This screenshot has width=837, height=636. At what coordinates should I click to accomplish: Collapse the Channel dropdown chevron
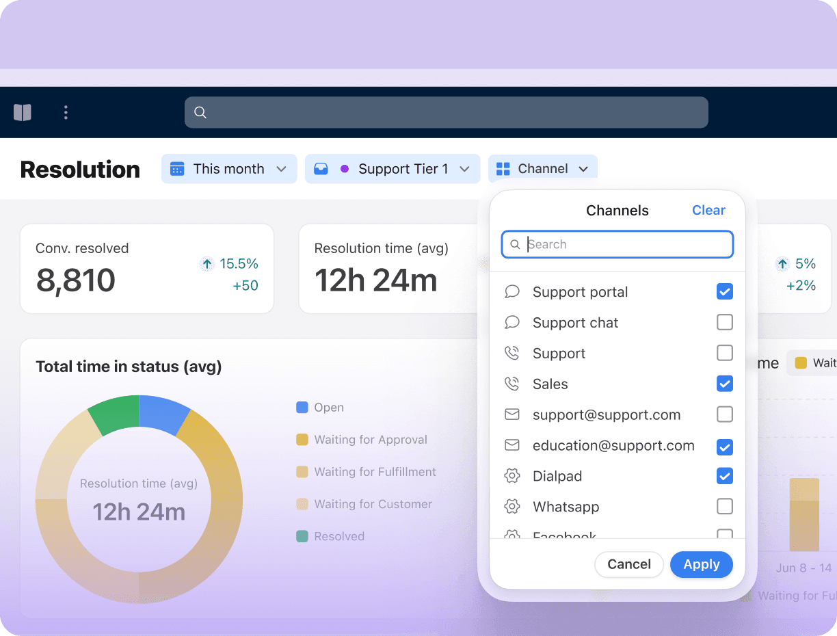pyautogui.click(x=583, y=169)
